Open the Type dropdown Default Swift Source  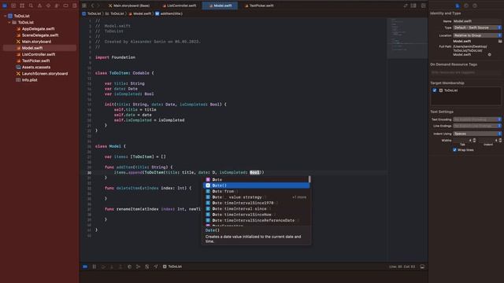click(x=477, y=28)
